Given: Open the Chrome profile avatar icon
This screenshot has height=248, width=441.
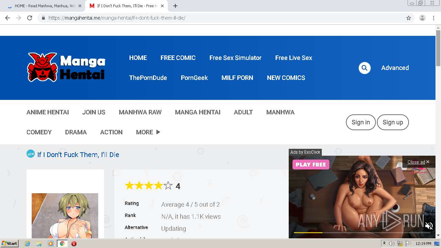Looking at the screenshot, I should click(x=422, y=18).
